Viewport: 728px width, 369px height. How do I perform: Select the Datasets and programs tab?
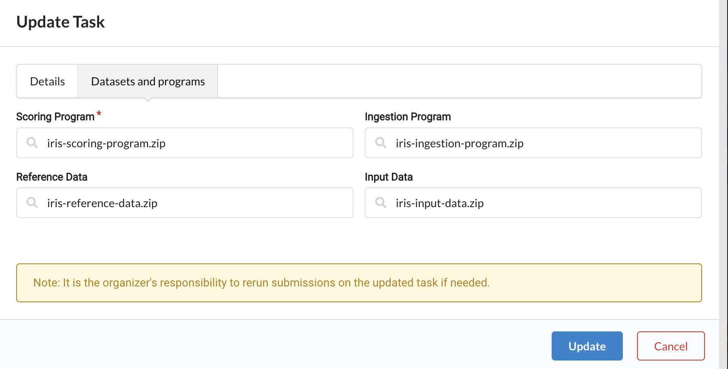click(x=148, y=81)
